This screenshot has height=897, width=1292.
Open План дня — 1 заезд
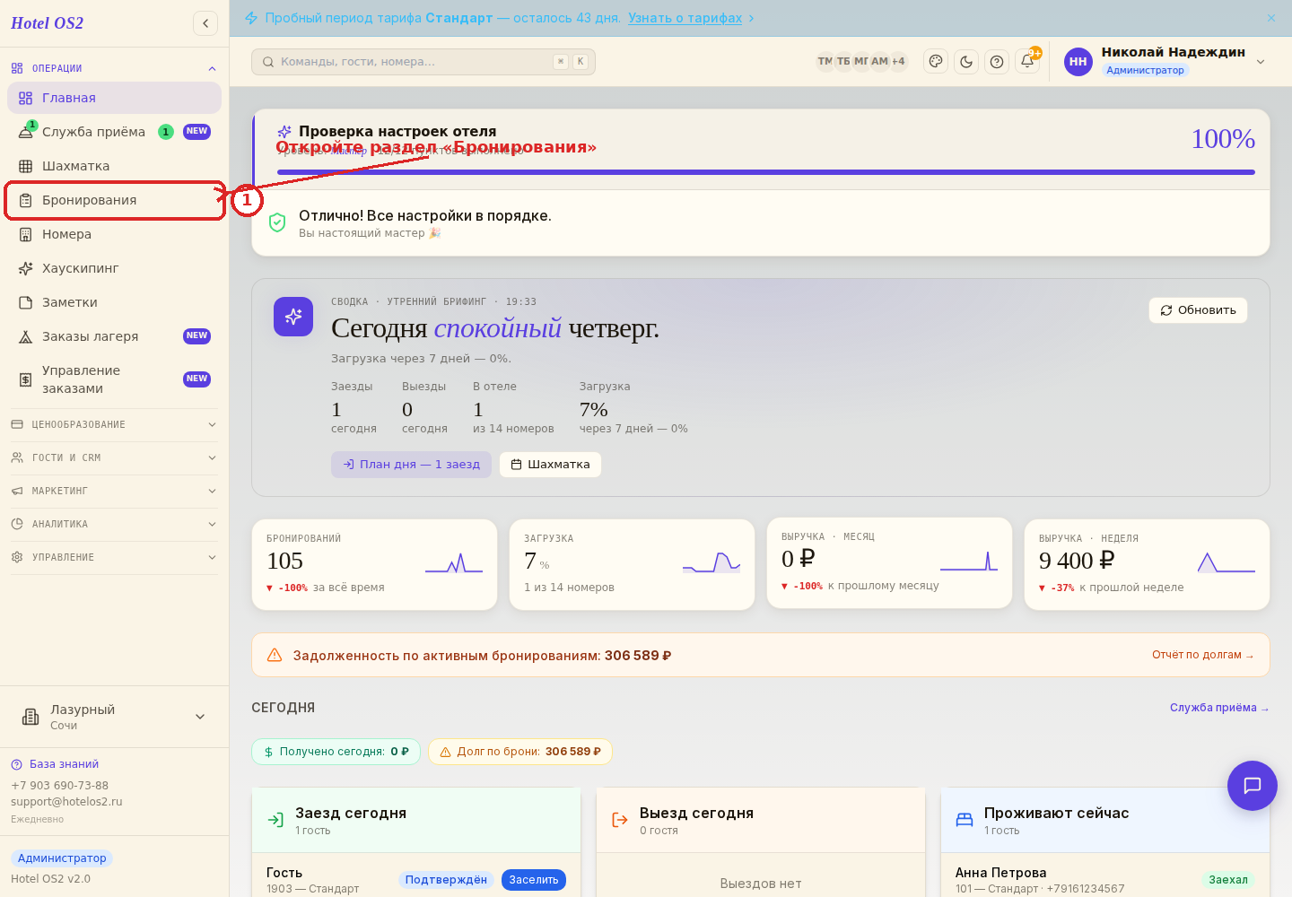[411, 465]
